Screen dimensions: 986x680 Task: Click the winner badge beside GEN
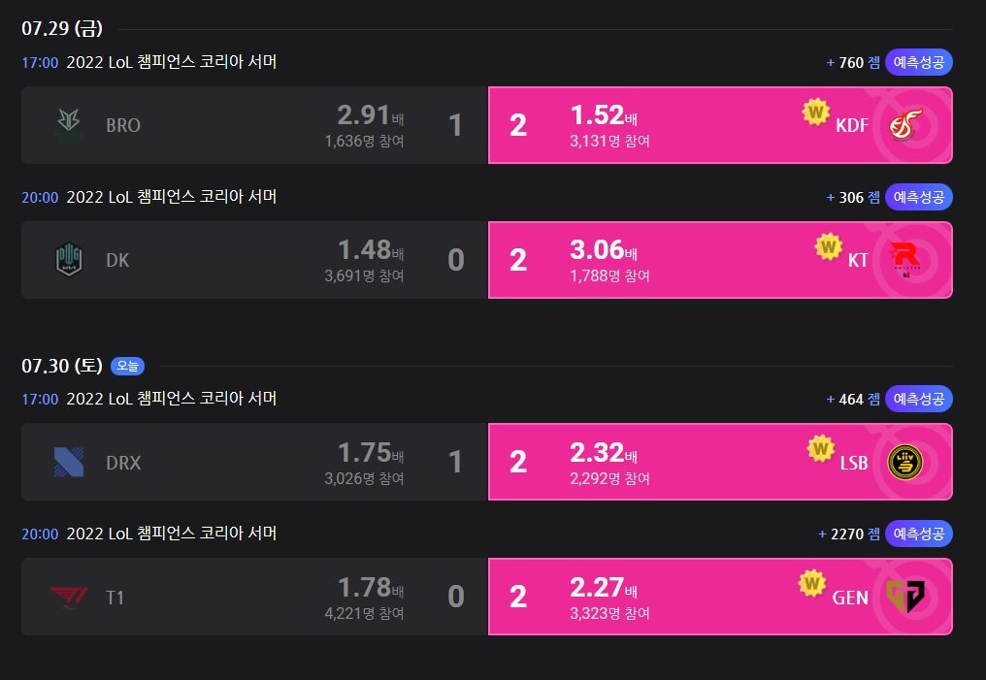tap(812, 584)
